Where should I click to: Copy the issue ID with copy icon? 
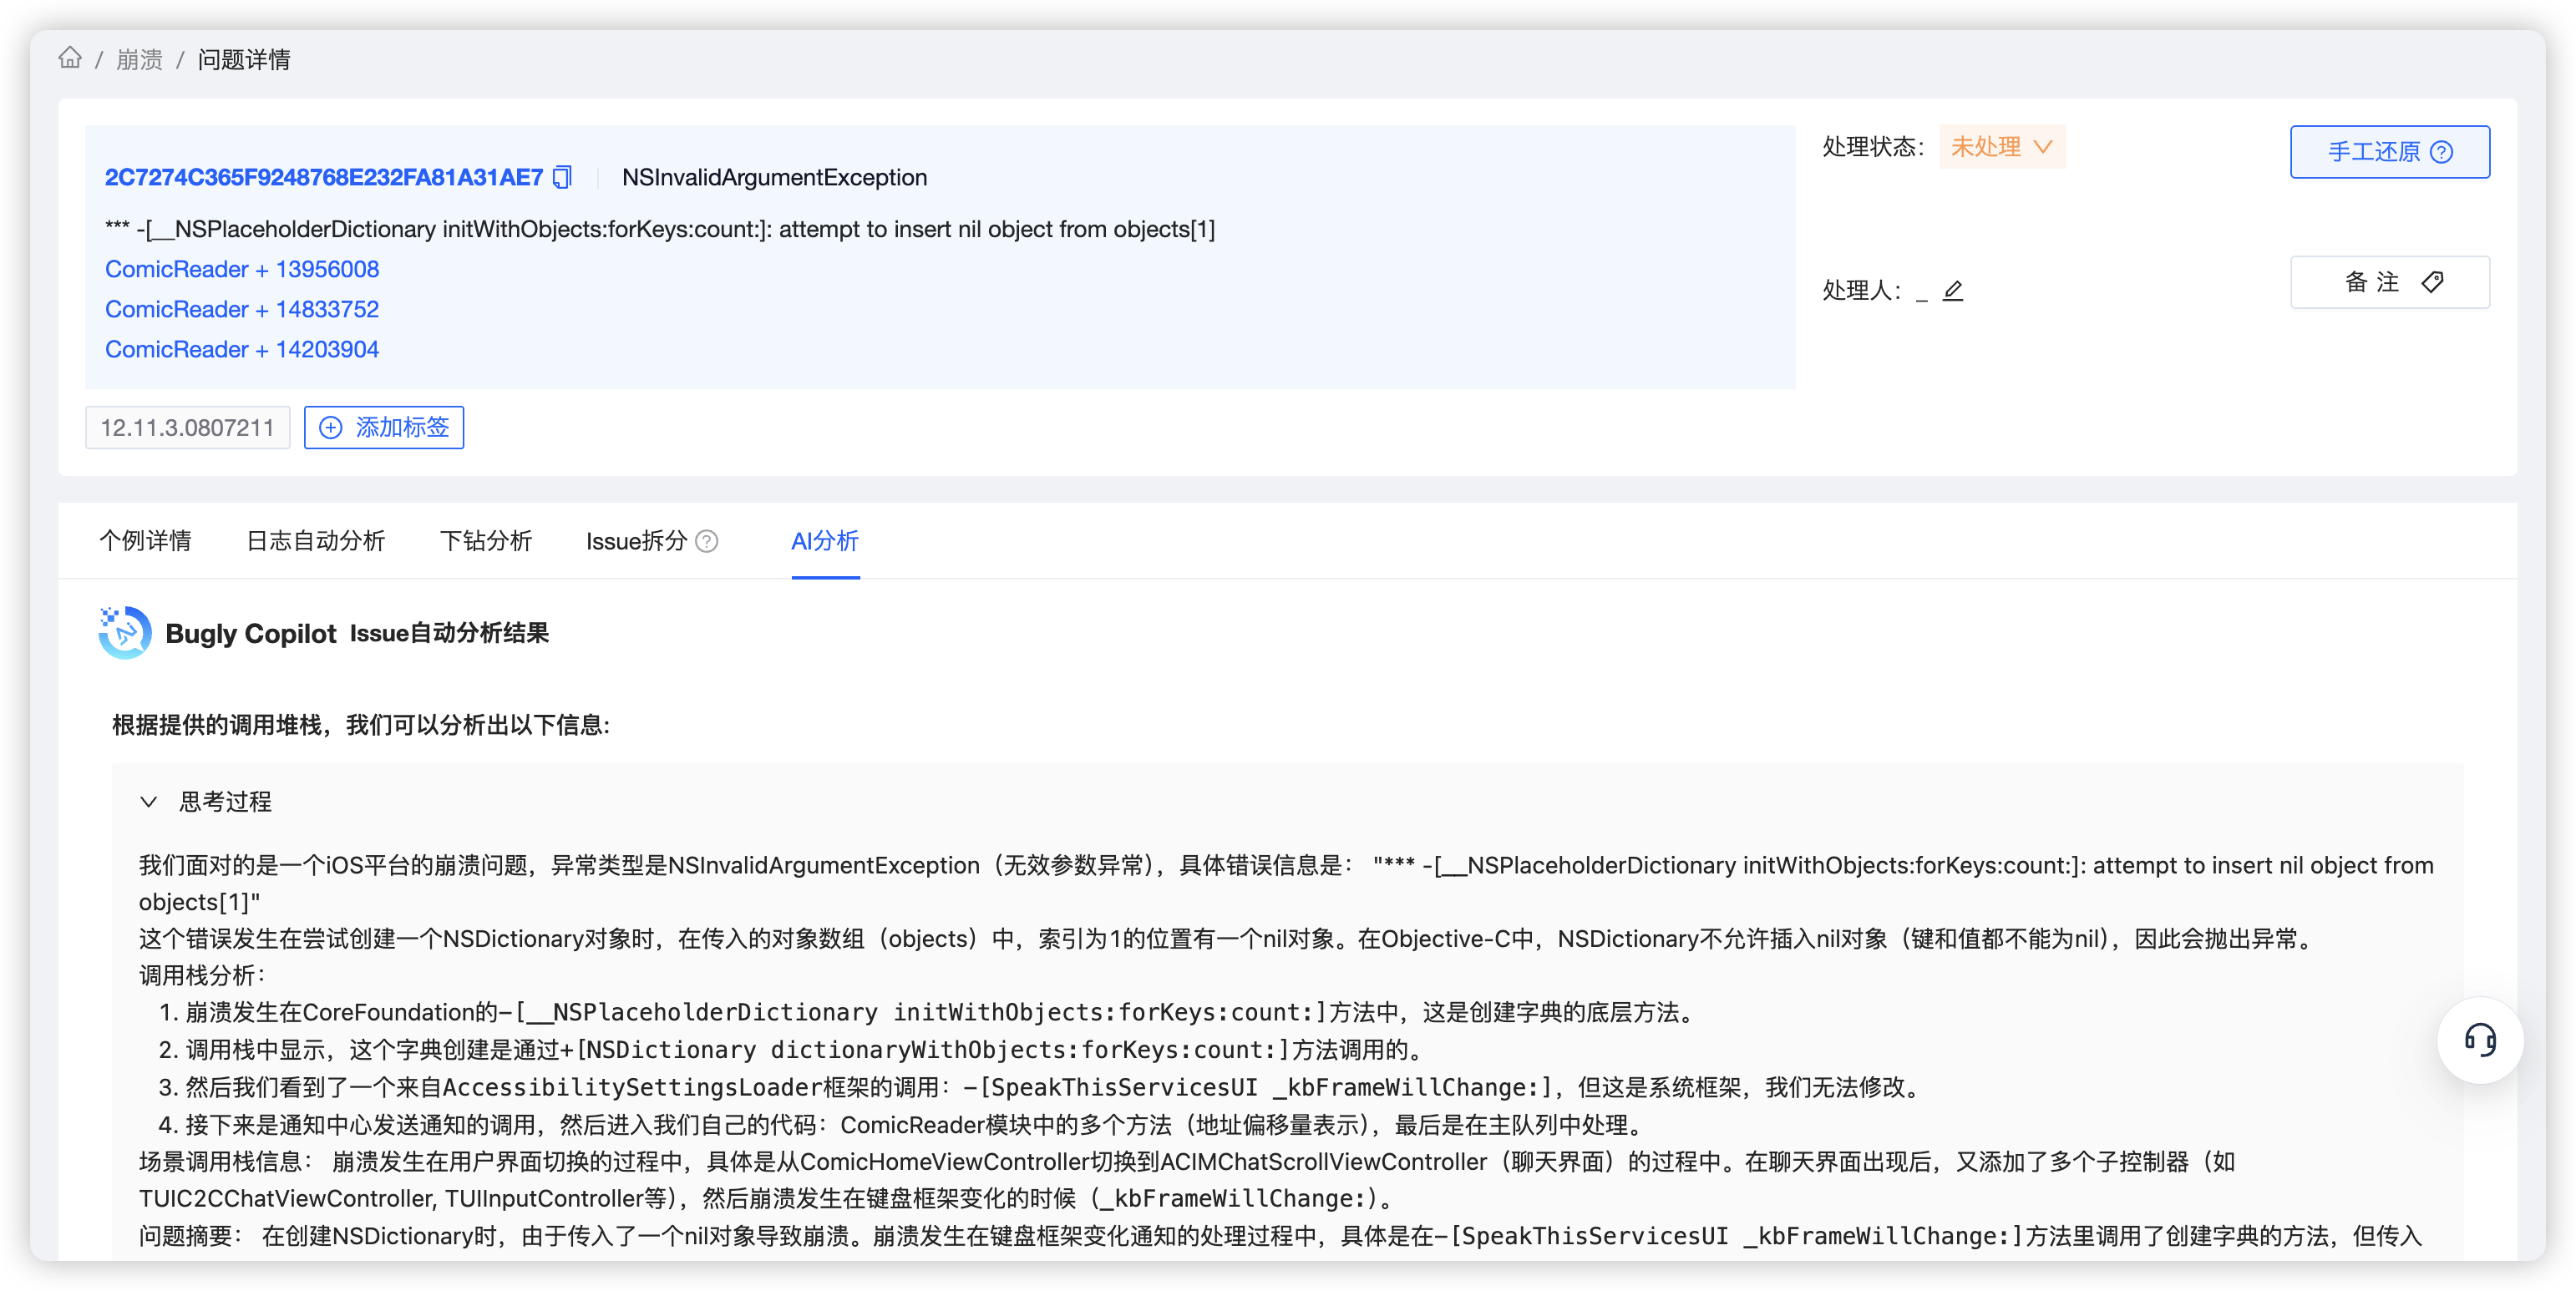point(563,177)
